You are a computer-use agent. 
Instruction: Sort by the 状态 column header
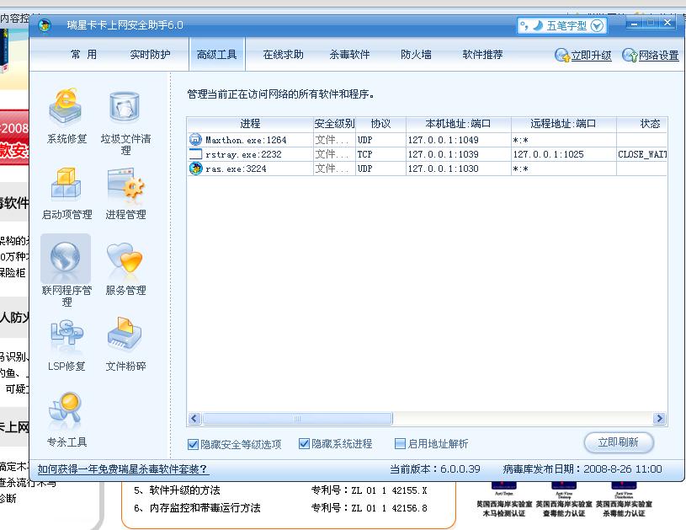(x=642, y=124)
